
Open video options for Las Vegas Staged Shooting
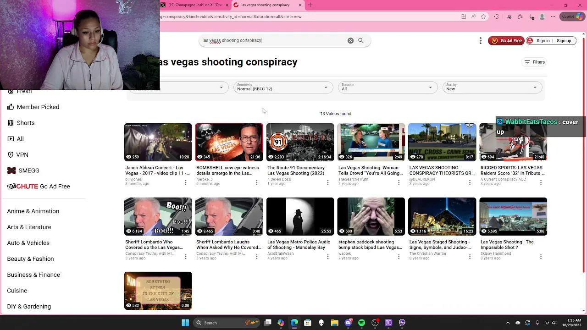470,257
